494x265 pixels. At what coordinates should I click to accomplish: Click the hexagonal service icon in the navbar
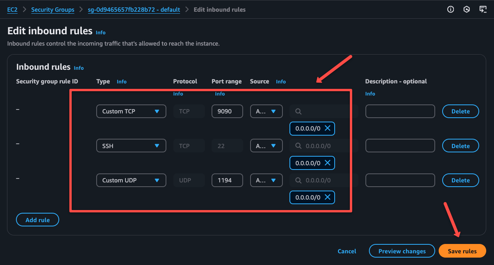click(x=467, y=9)
